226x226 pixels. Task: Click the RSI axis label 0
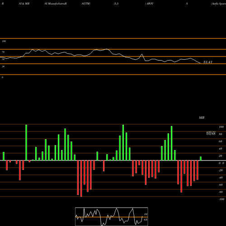coord(2,77)
